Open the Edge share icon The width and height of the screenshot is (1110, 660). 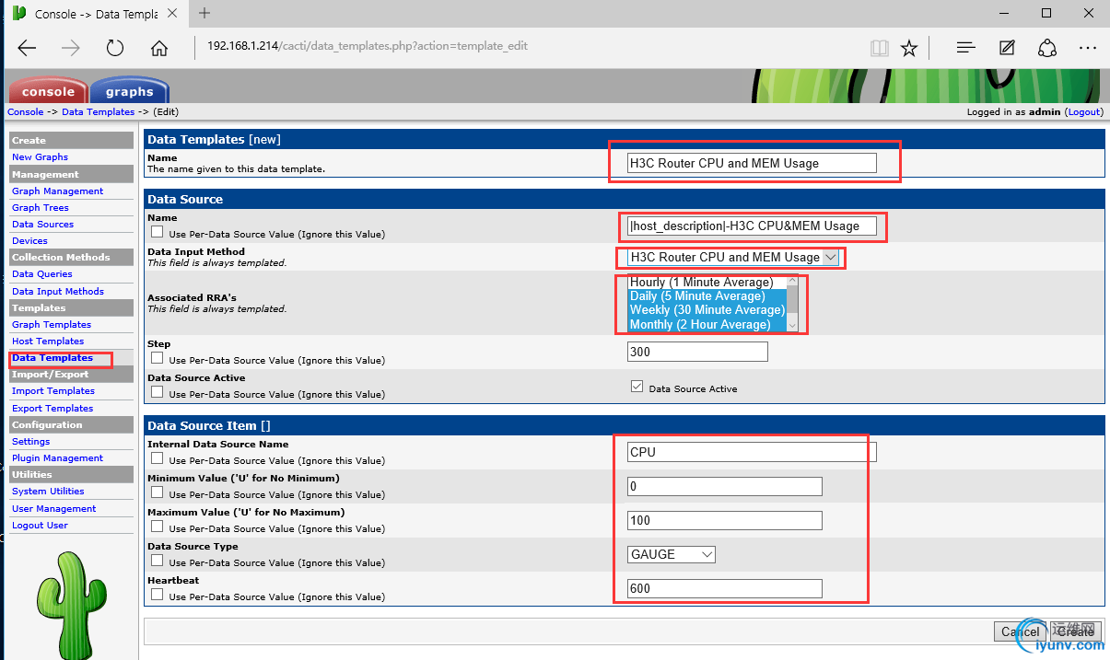(1047, 48)
